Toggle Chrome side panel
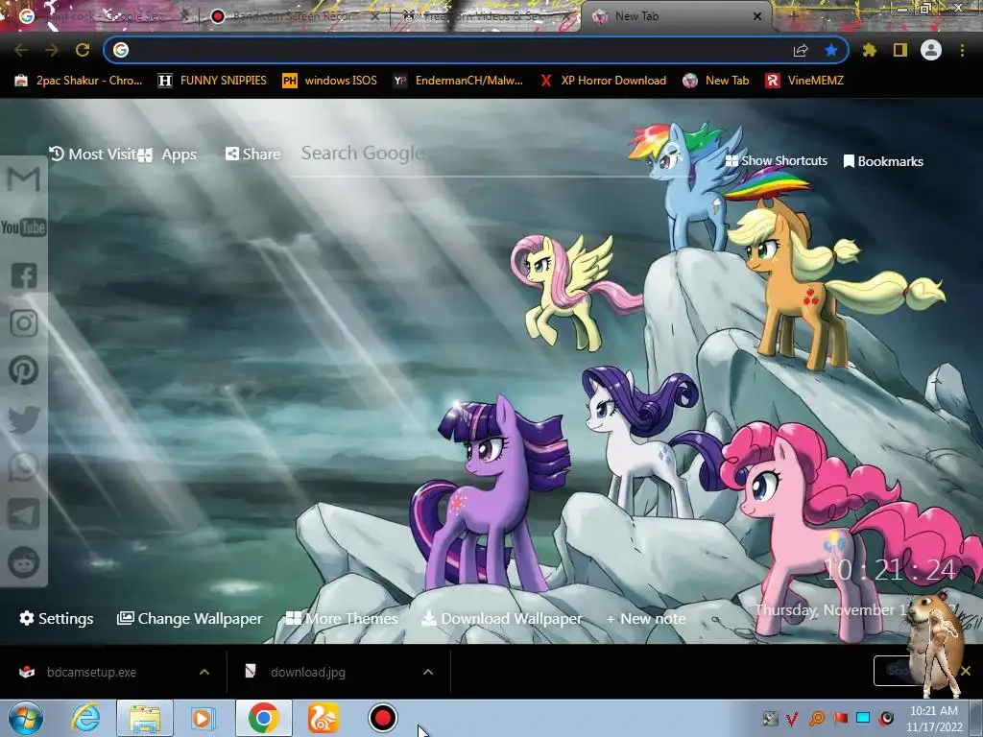 click(900, 50)
